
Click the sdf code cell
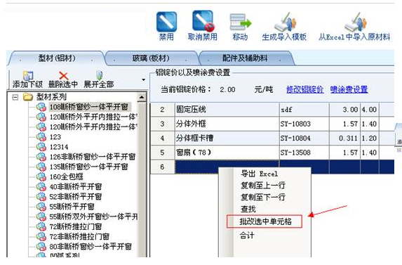pos(304,110)
